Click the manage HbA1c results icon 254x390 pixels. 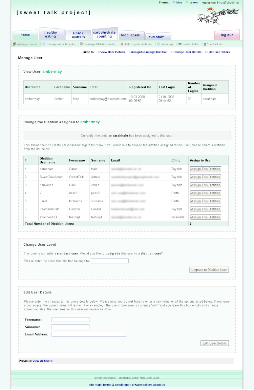pyautogui.click(x=82, y=44)
